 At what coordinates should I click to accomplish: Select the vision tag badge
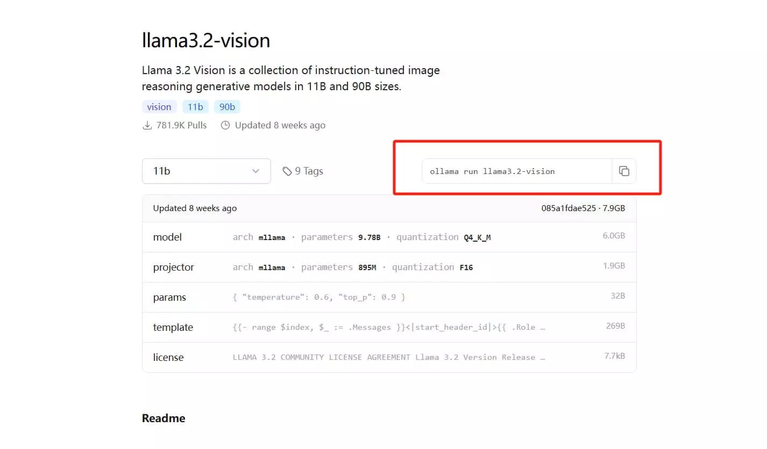pos(159,107)
